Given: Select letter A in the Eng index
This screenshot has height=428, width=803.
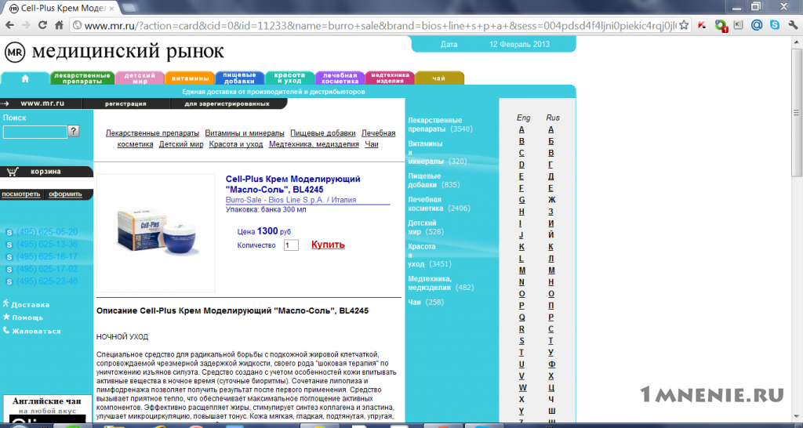Looking at the screenshot, I should [521, 129].
